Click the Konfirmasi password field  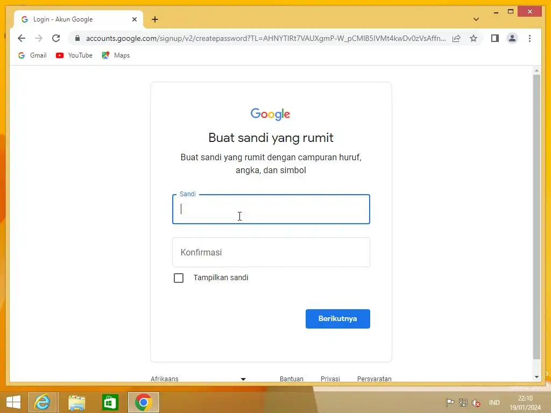pos(271,252)
